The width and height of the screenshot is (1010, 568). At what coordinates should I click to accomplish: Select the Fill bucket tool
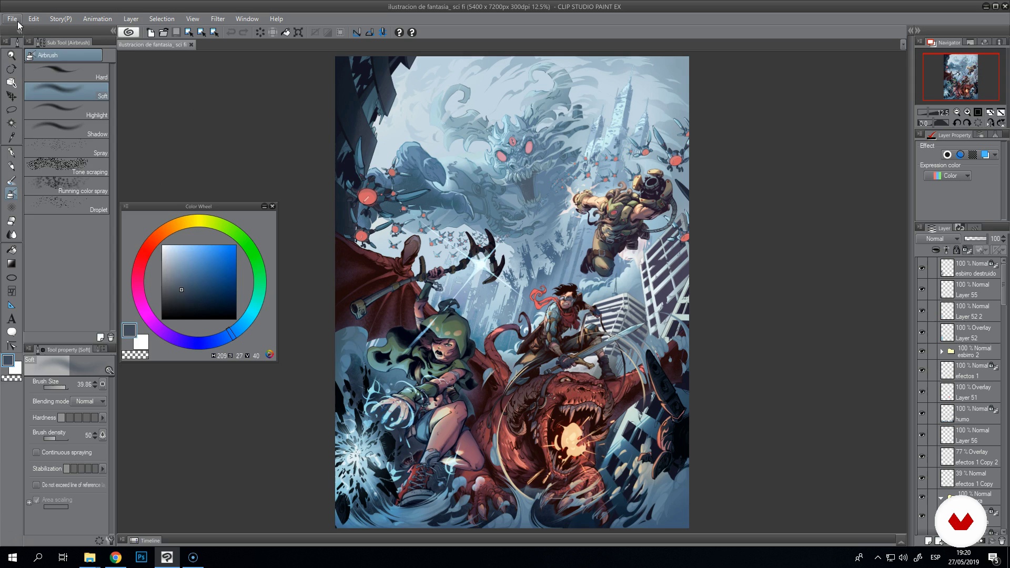point(11,250)
